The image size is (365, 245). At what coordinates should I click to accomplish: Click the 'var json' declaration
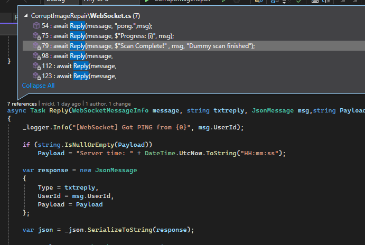38,230
